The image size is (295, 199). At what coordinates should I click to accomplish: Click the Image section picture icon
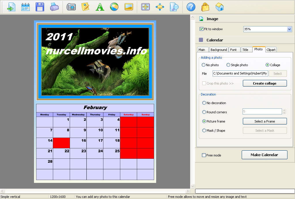click(201, 19)
